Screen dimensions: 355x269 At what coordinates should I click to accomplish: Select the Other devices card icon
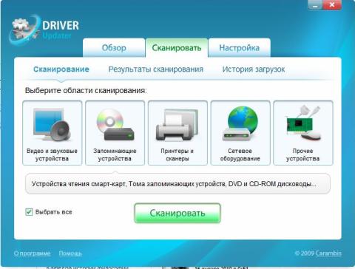tap(303, 123)
